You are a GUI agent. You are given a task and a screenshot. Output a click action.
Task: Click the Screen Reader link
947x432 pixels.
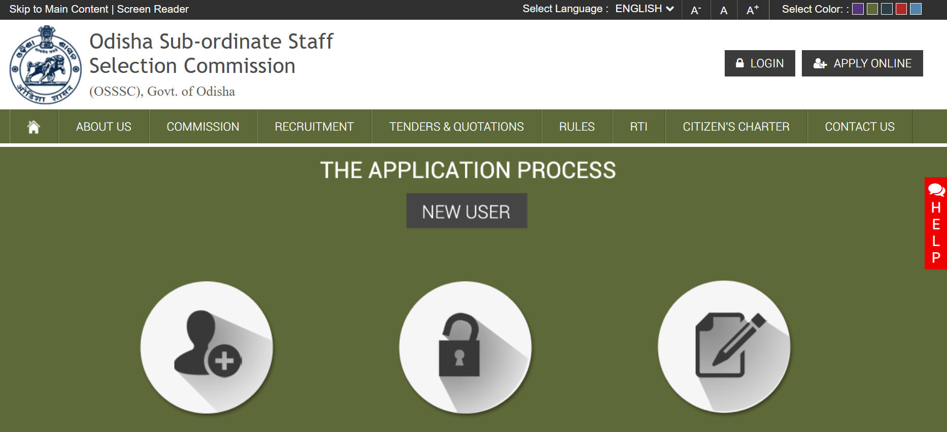153,9
